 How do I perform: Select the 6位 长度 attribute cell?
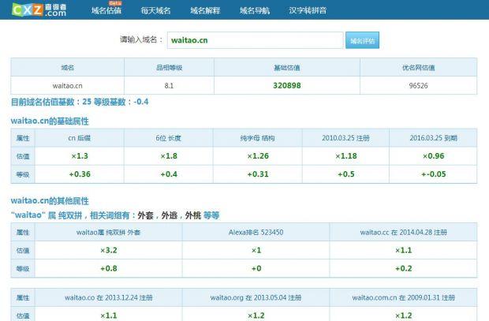169,138
